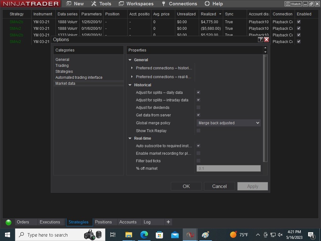Open the Workspaces menu
This screenshot has height=241, width=321.
136,4
